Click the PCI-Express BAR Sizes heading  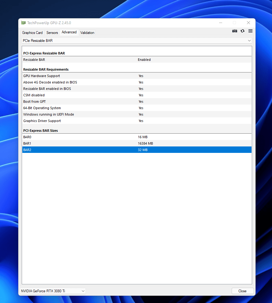40,131
